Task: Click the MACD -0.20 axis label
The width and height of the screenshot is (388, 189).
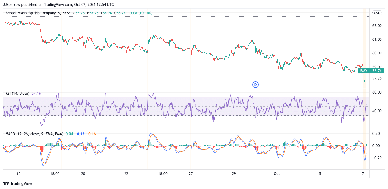Action: (x=377, y=158)
